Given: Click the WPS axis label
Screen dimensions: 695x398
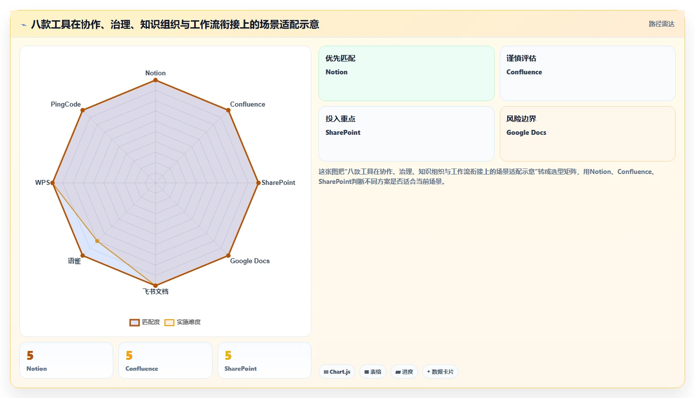Looking at the screenshot, I should pyautogui.click(x=42, y=182).
